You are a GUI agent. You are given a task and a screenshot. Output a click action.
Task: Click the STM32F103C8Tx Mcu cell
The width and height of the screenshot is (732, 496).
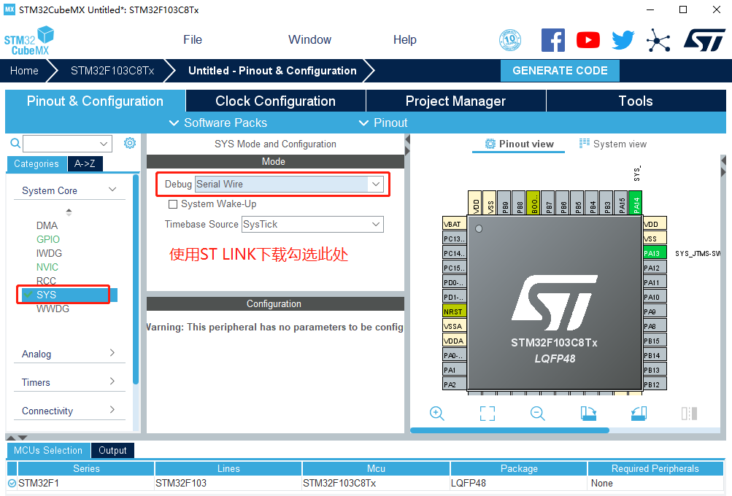[x=376, y=484]
